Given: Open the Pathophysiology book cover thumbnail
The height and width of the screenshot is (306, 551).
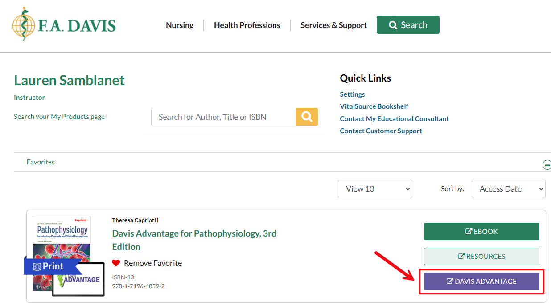Looking at the screenshot, I should tap(62, 235).
